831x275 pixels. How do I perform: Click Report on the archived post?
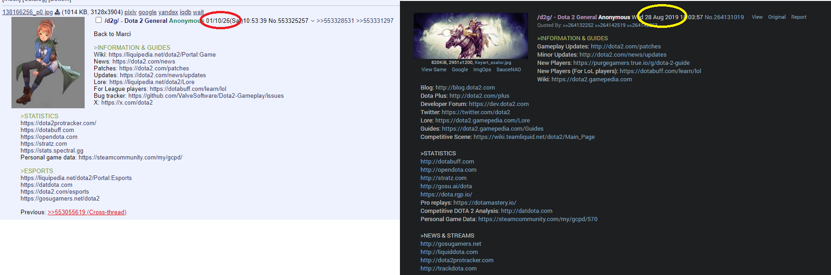(x=799, y=17)
